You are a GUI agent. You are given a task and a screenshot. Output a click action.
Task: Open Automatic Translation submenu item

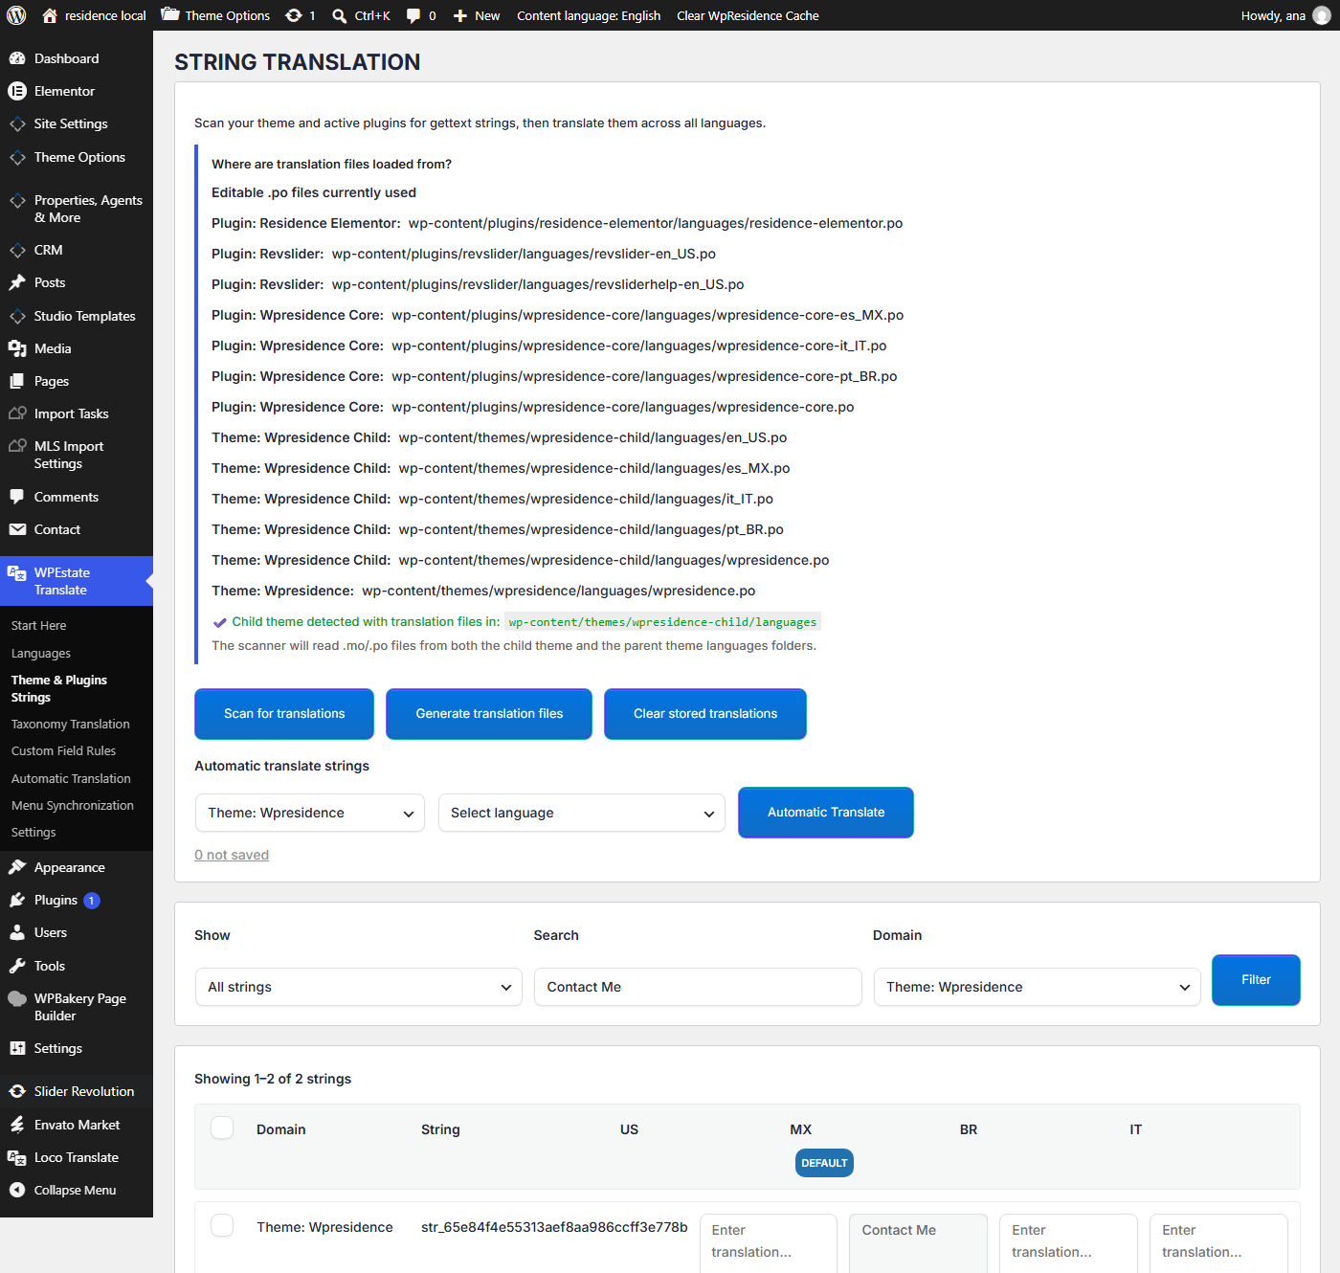point(71,778)
